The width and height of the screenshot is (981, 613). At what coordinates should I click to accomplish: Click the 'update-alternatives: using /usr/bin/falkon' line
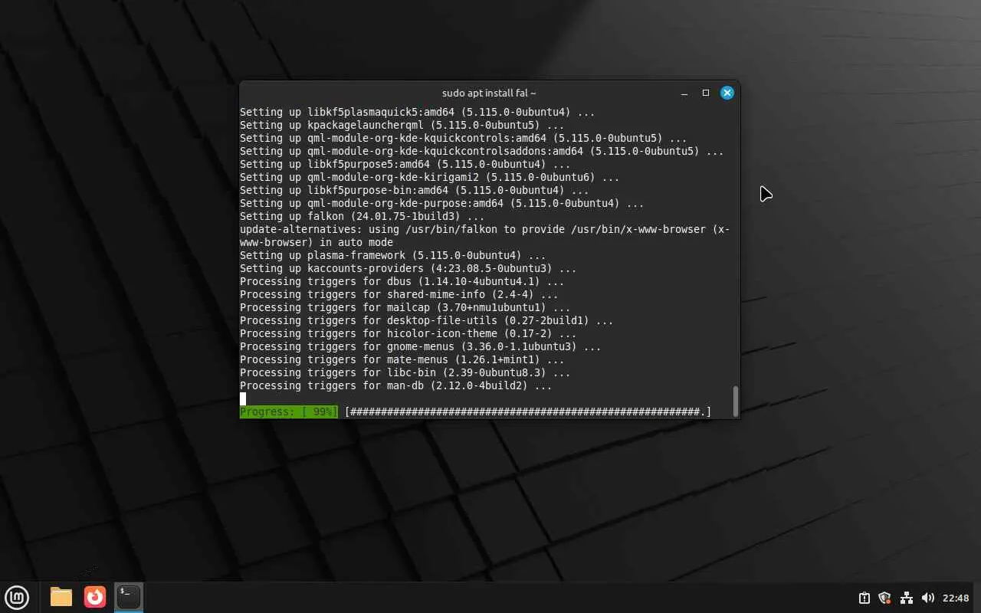(485, 230)
